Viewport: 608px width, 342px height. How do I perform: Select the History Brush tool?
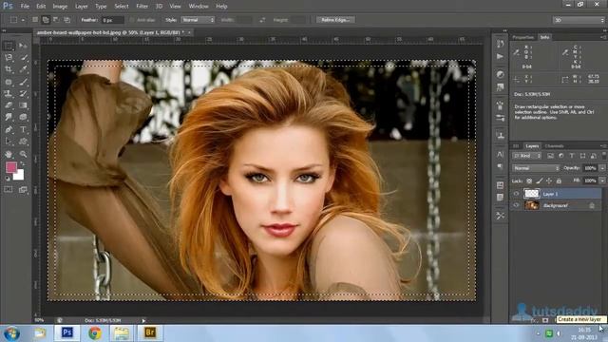pyautogui.click(x=23, y=93)
